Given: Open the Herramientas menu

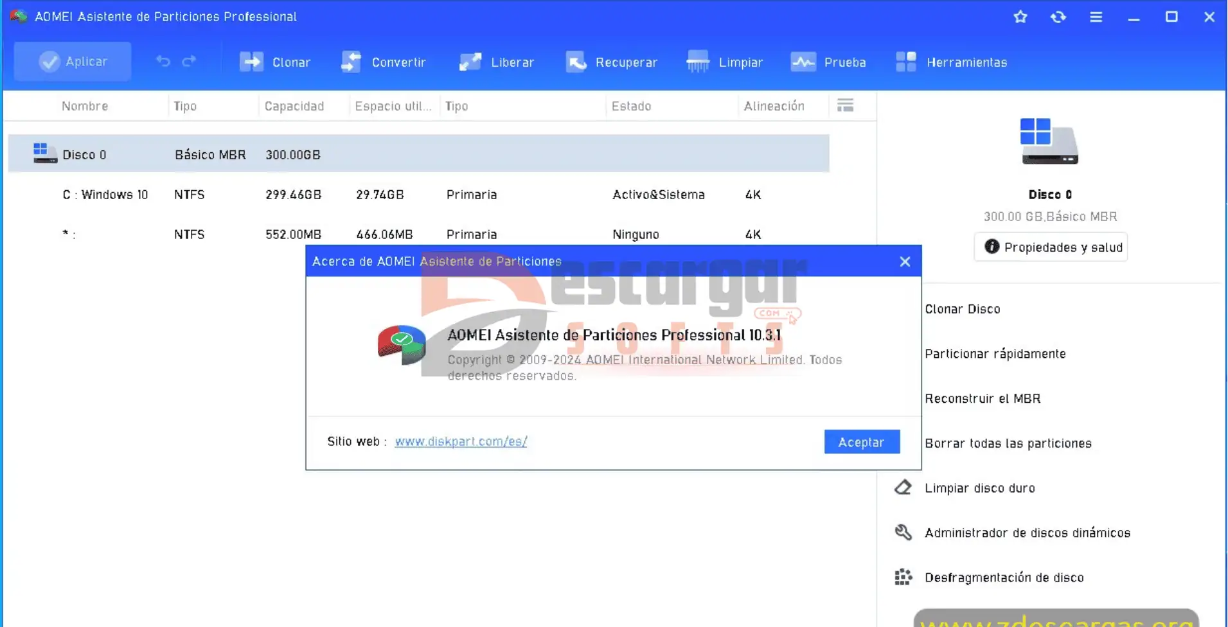Looking at the screenshot, I should (x=952, y=62).
